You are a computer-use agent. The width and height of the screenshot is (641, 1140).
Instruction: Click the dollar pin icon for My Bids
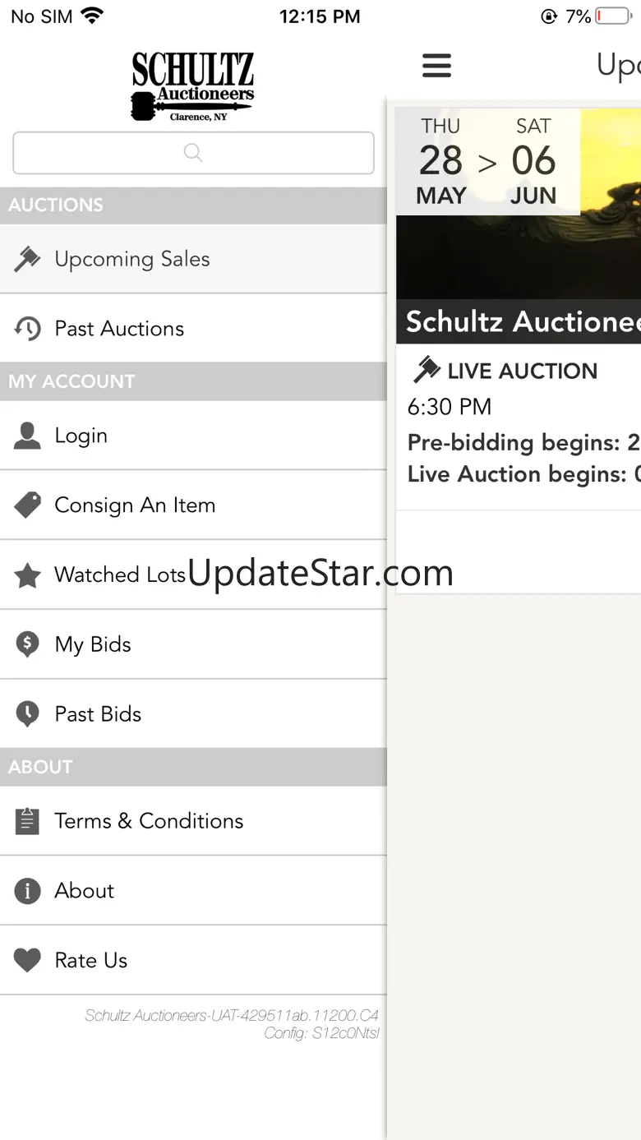[x=27, y=644]
